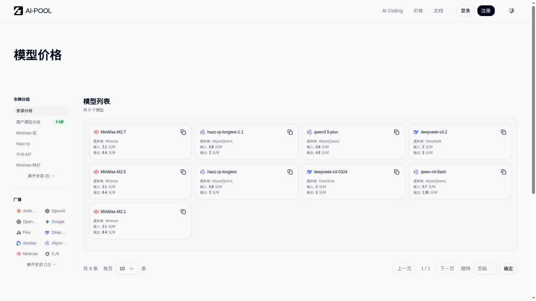The width and height of the screenshot is (536, 301).
Task: Copy the MiniMax-M2.1 model name
Action: (x=183, y=212)
